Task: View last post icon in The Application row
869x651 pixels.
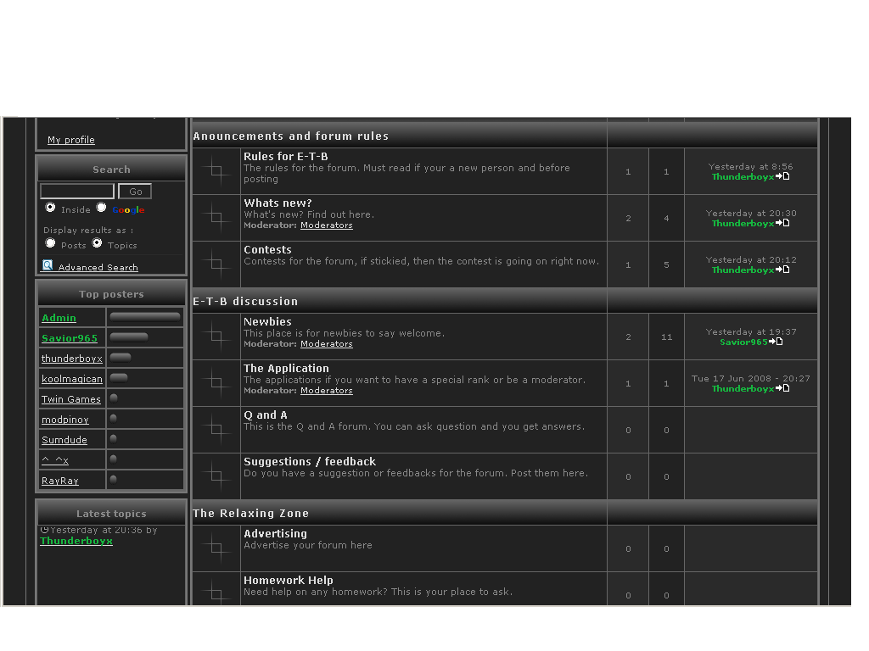Action: click(782, 388)
